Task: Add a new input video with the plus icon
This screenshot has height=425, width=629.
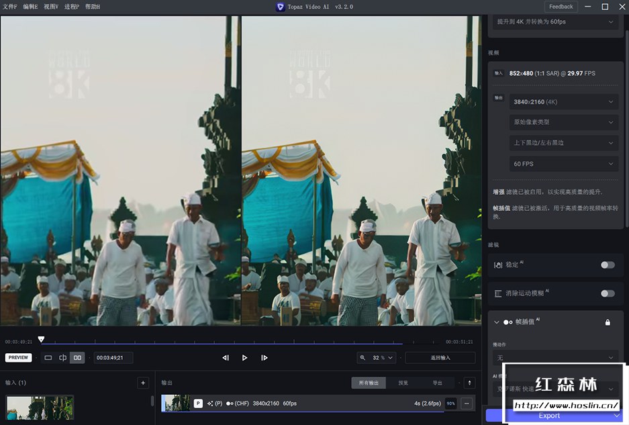Action: (x=142, y=382)
